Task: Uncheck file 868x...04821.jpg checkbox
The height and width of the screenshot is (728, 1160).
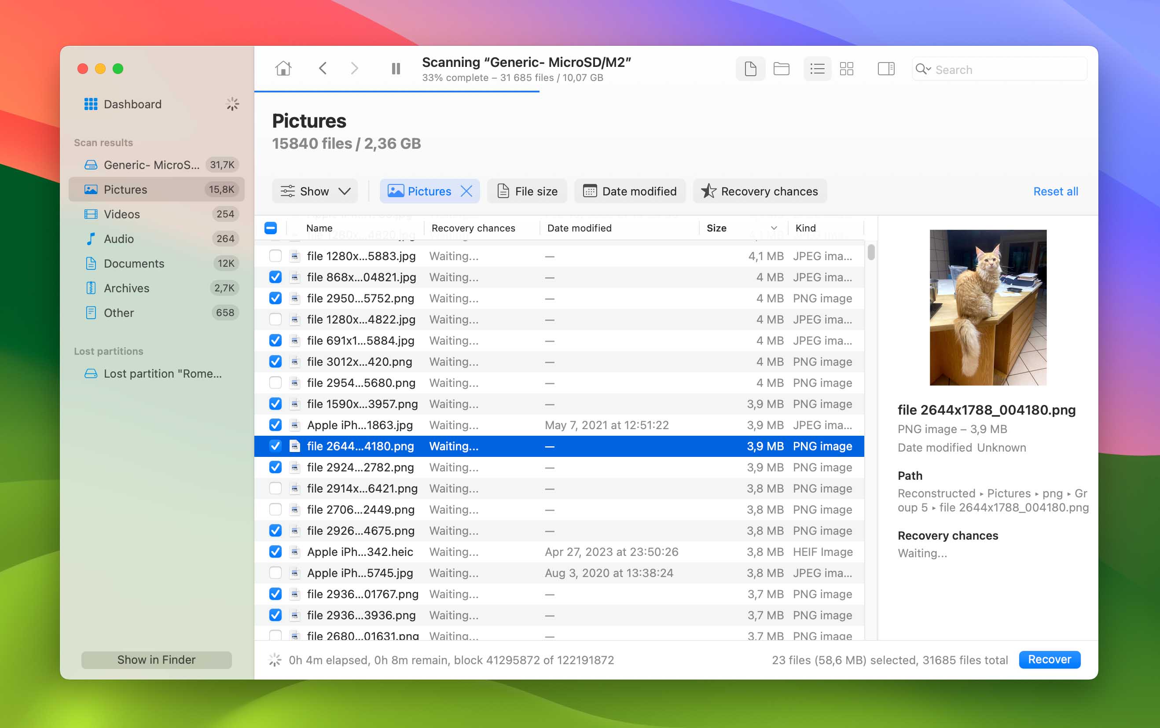Action: [x=275, y=277]
